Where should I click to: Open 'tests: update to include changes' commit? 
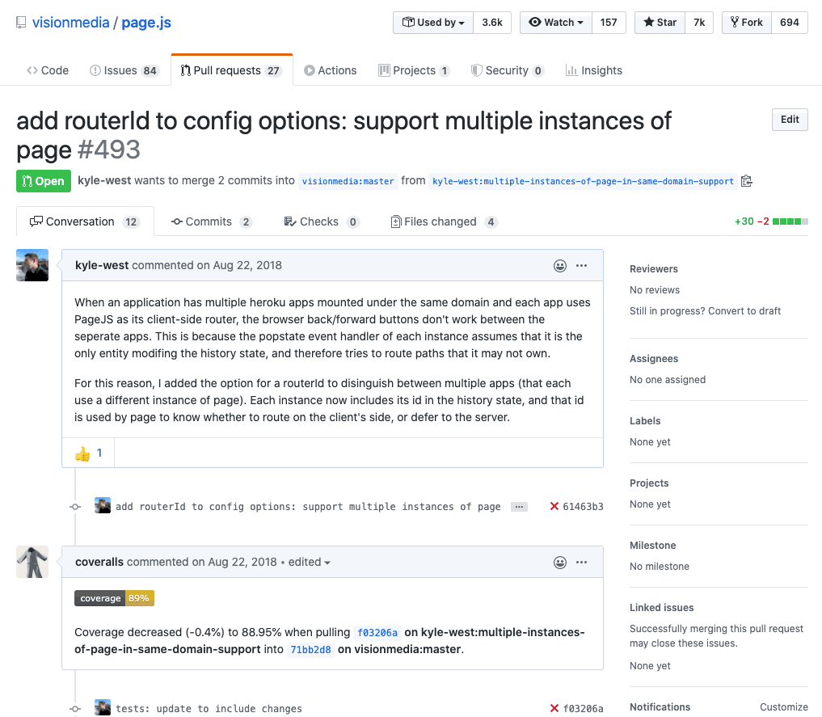click(x=209, y=709)
